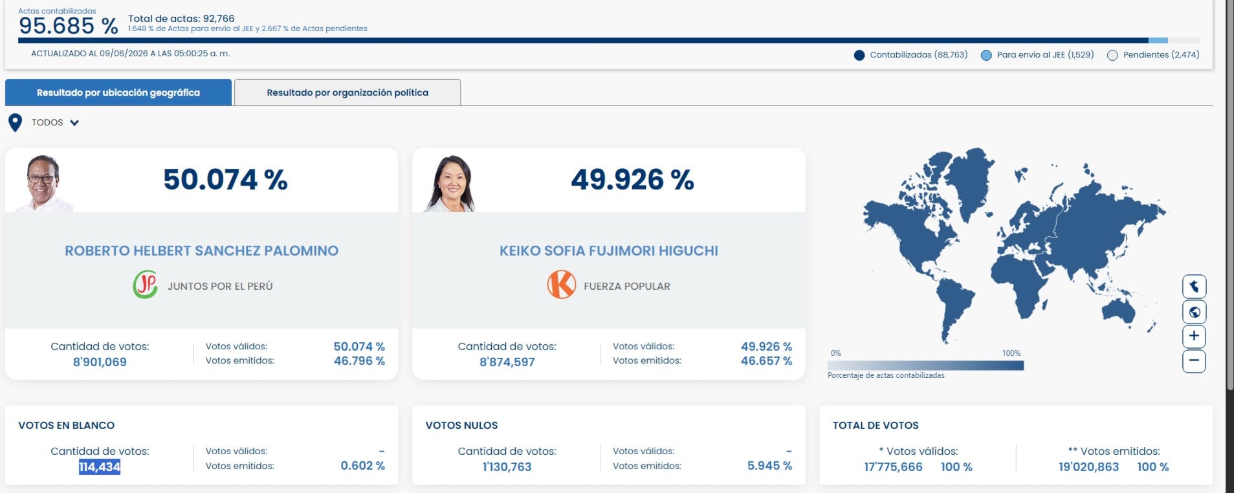
Task: Click VOTOS NULOS heading
Action: tap(461, 426)
